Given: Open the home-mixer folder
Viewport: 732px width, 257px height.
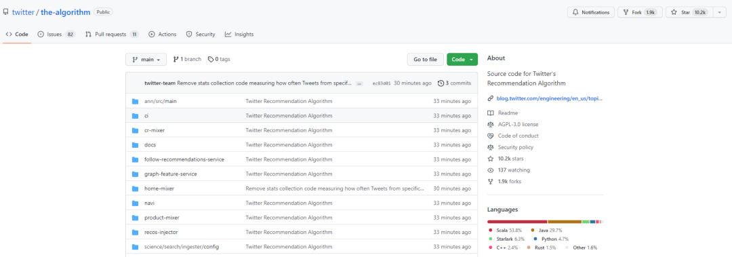Looking at the screenshot, I should [159, 189].
